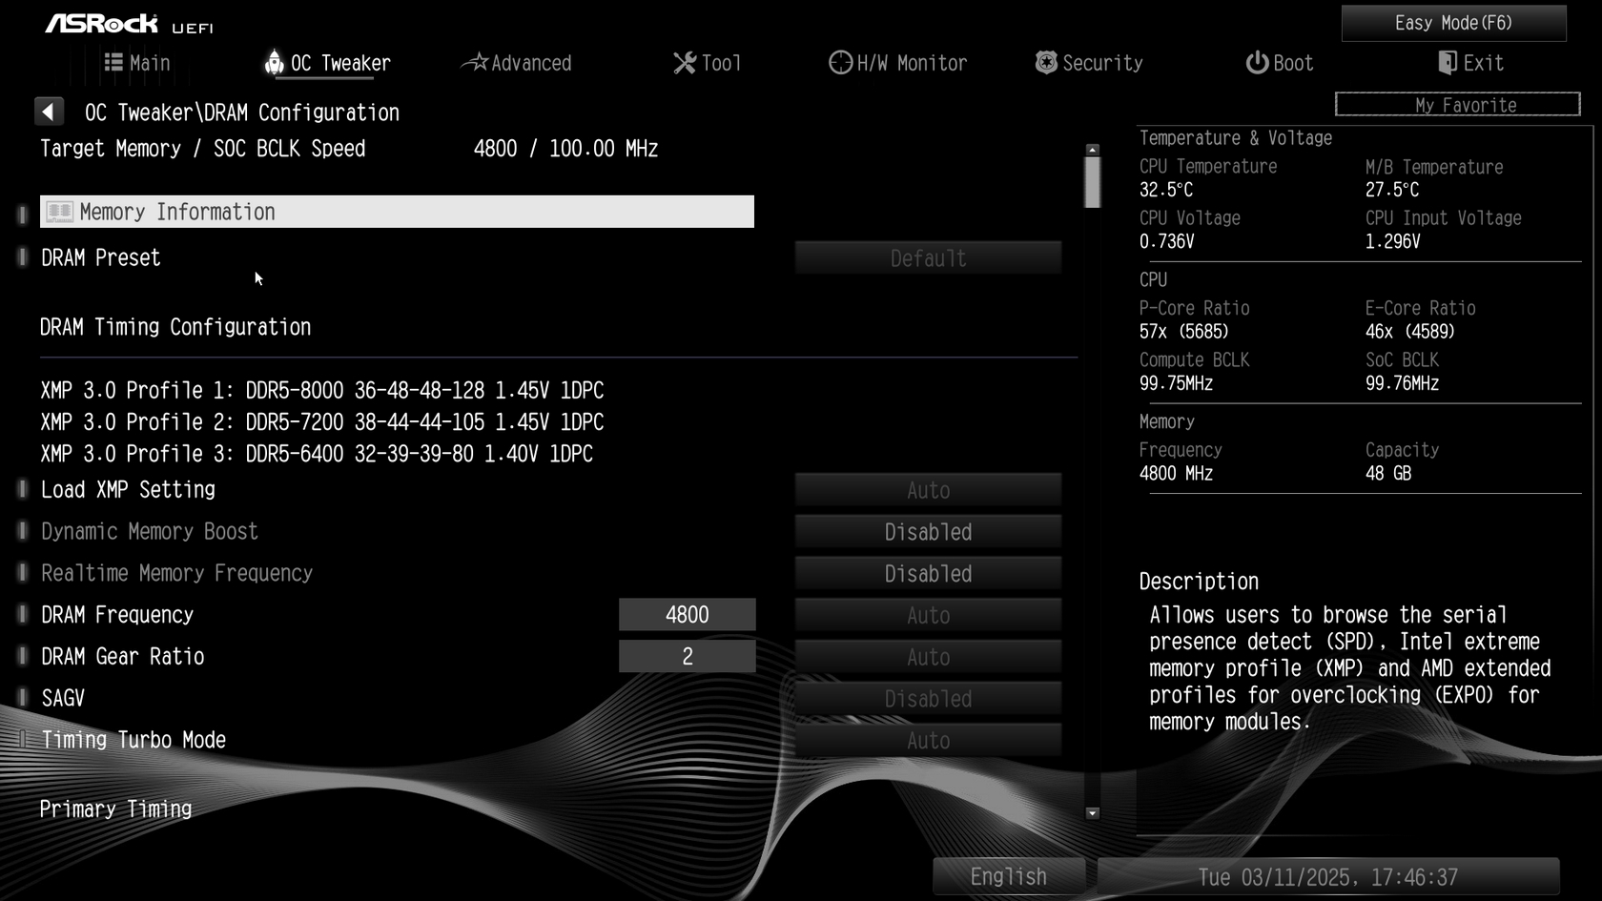Click the OC Tweaker rocket icon

click(x=274, y=62)
